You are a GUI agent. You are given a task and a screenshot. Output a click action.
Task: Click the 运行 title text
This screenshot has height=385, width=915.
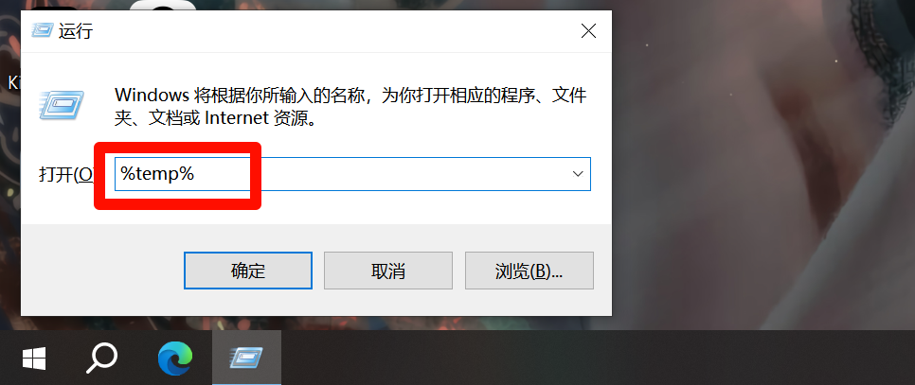click(76, 31)
